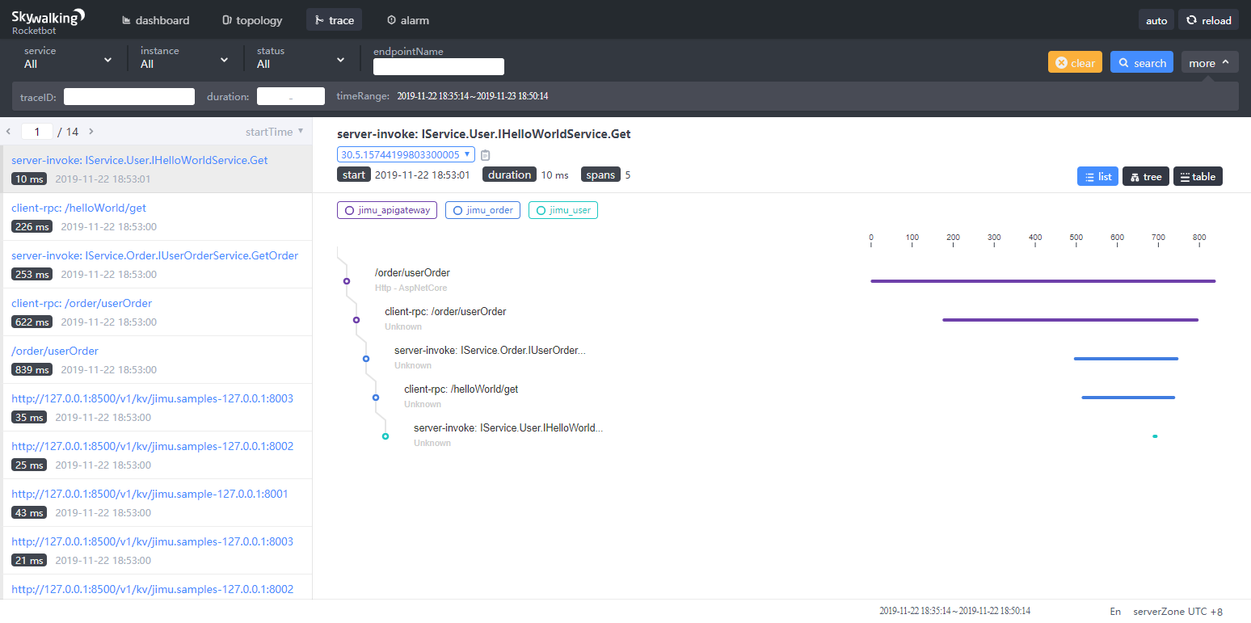Open client-rpc: /helloWorld/get trace
Image resolution: width=1251 pixels, height=623 pixels.
coord(78,208)
